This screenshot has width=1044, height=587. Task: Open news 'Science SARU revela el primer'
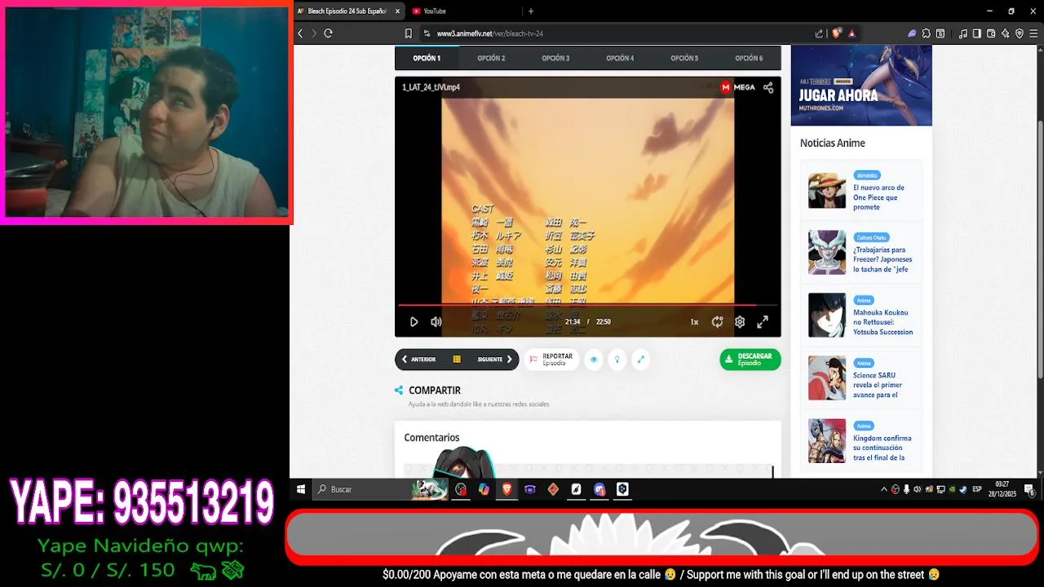click(878, 386)
